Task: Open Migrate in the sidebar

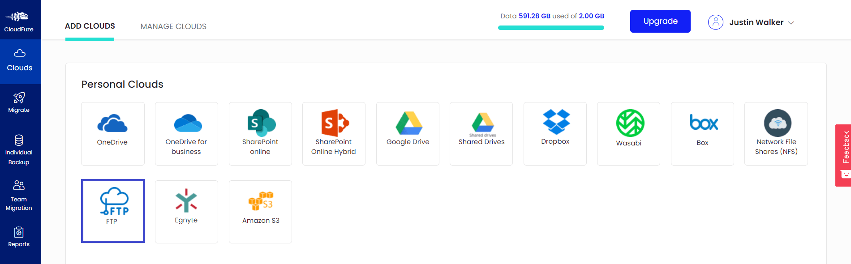Action: pyautogui.click(x=19, y=102)
